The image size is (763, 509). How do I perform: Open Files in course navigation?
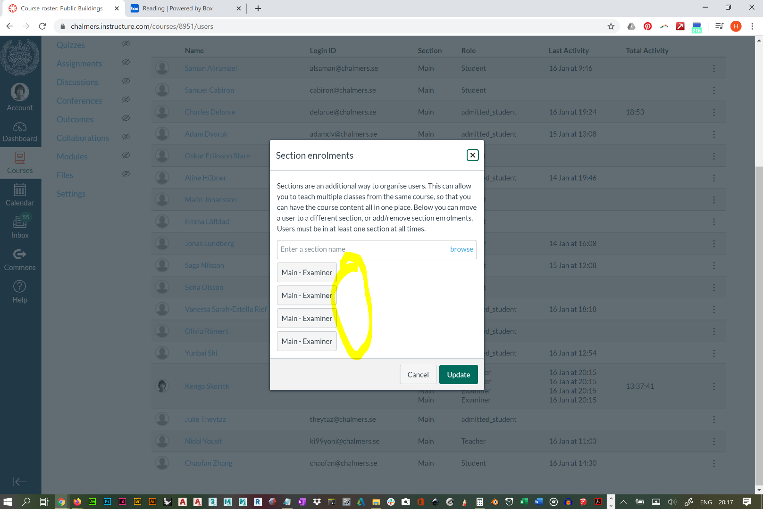tap(65, 175)
